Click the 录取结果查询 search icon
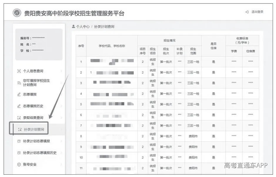 click(x=19, y=118)
